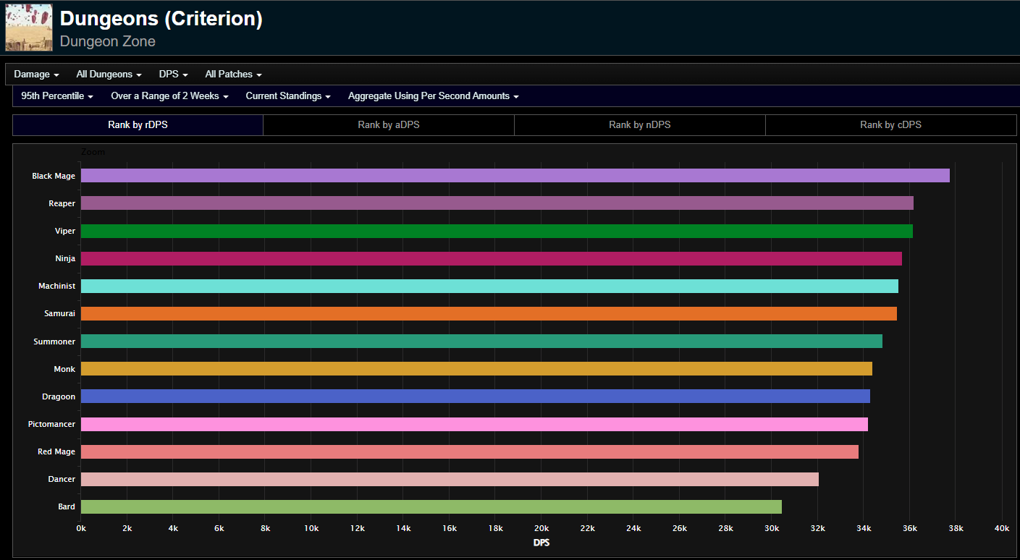This screenshot has height=560, width=1020.
Task: Expand the All Dungeons dropdown
Action: click(109, 75)
